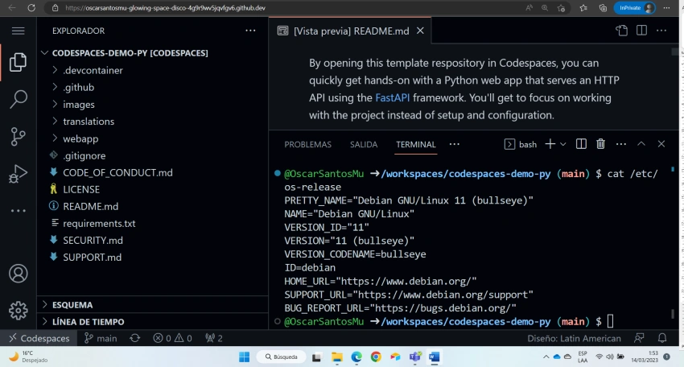This screenshot has height=367, width=684.
Task: Open errors and warnings status item
Action: [172, 338]
